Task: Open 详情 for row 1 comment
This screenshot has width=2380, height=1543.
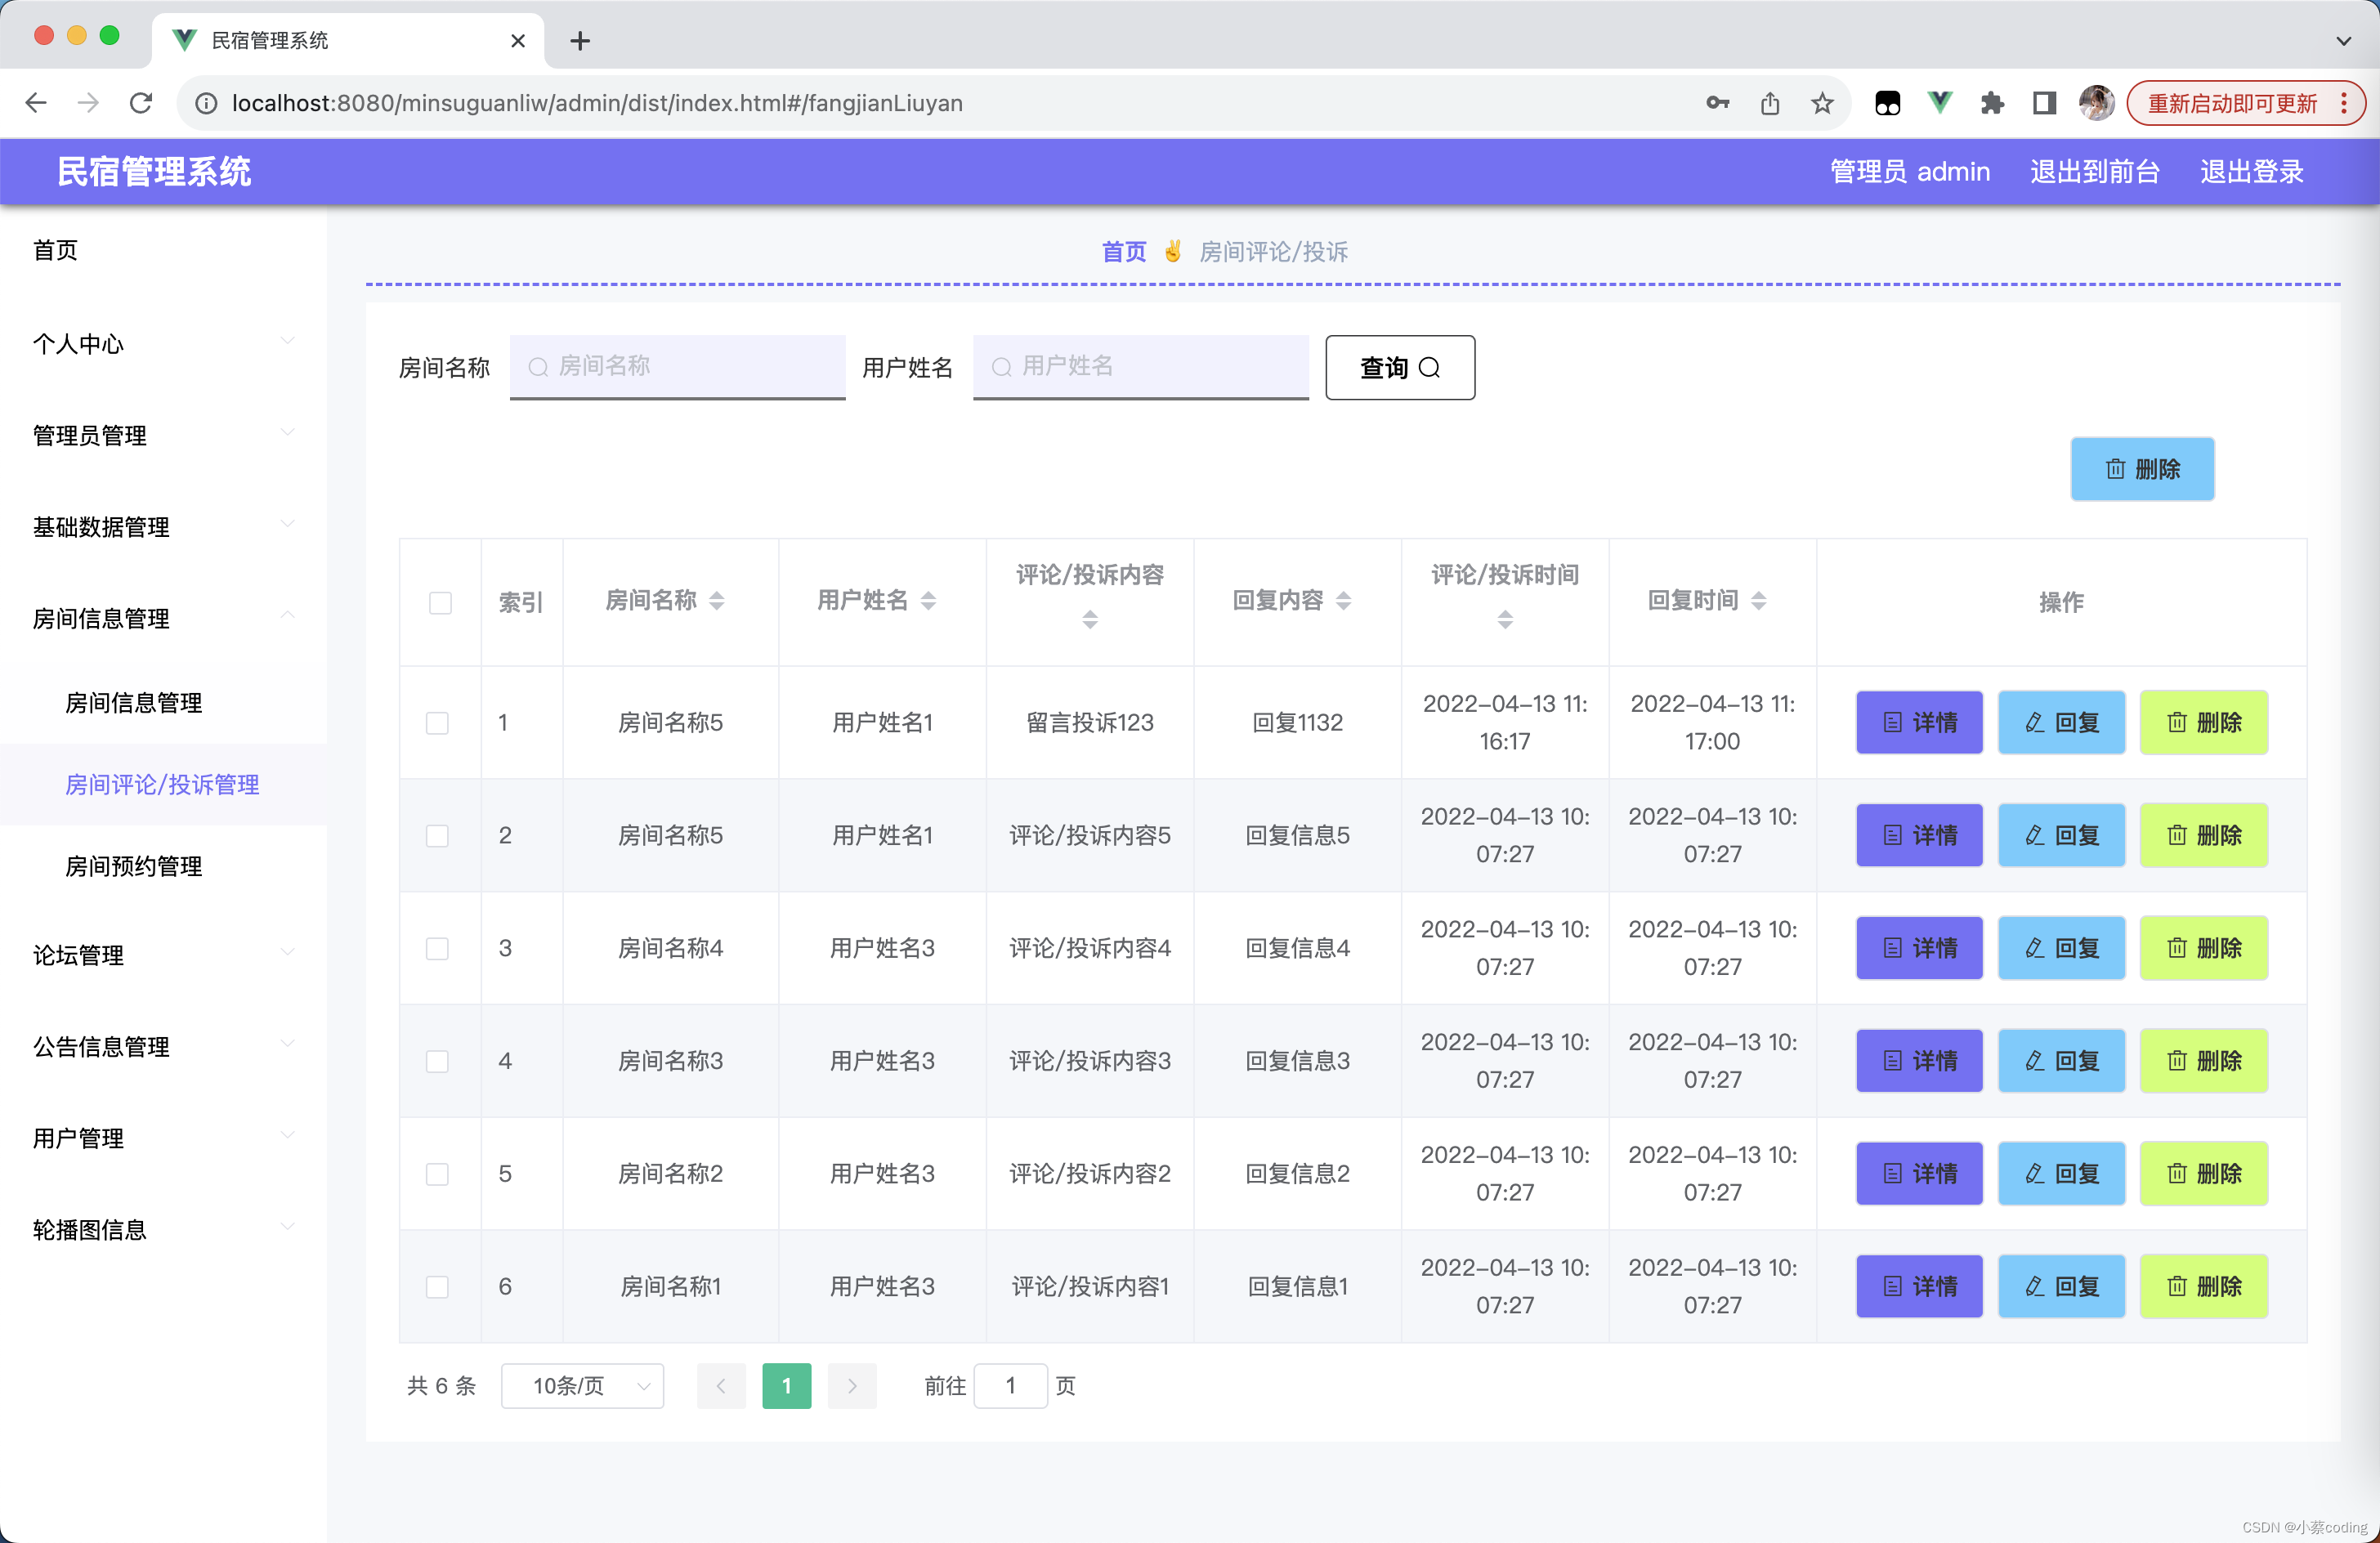Action: click(1918, 722)
